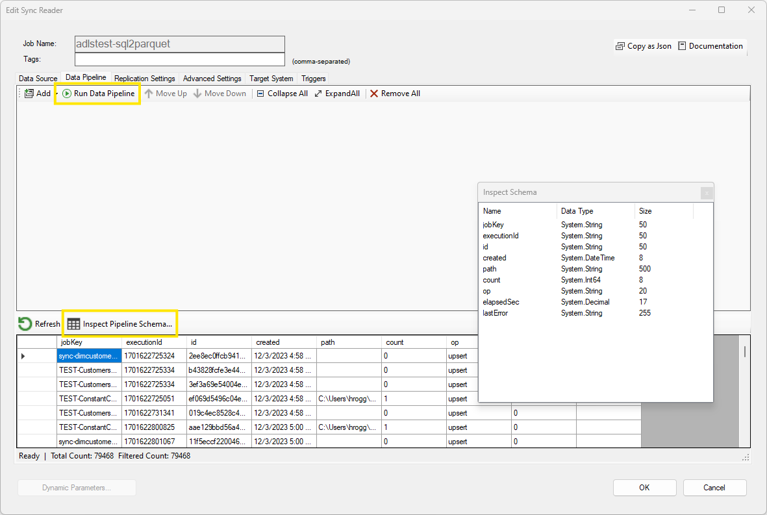The width and height of the screenshot is (767, 515).
Task: Click the green Refresh icon
Action: pos(25,324)
